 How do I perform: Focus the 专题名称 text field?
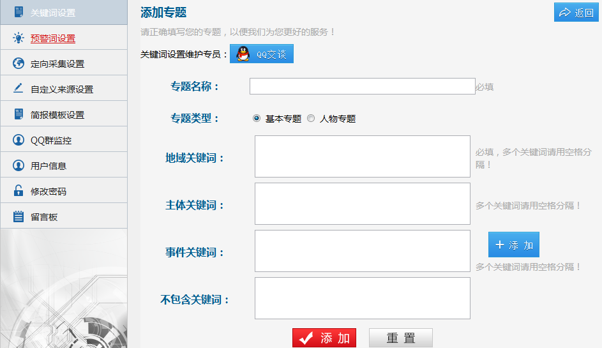point(362,86)
